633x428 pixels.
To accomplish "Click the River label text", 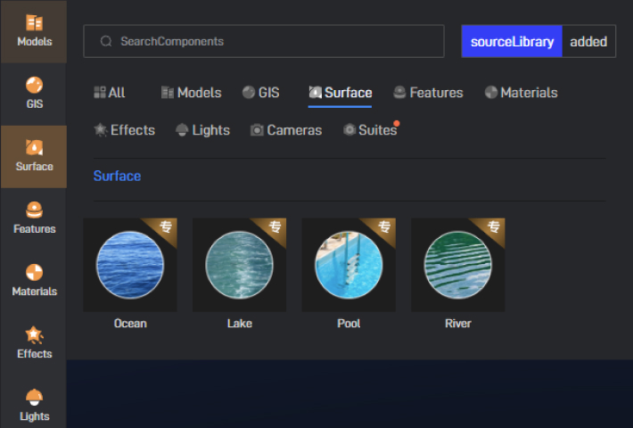I will click(x=458, y=324).
